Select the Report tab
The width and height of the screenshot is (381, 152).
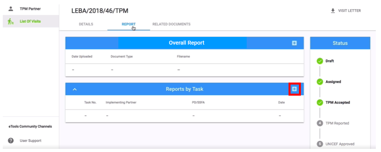point(129,24)
